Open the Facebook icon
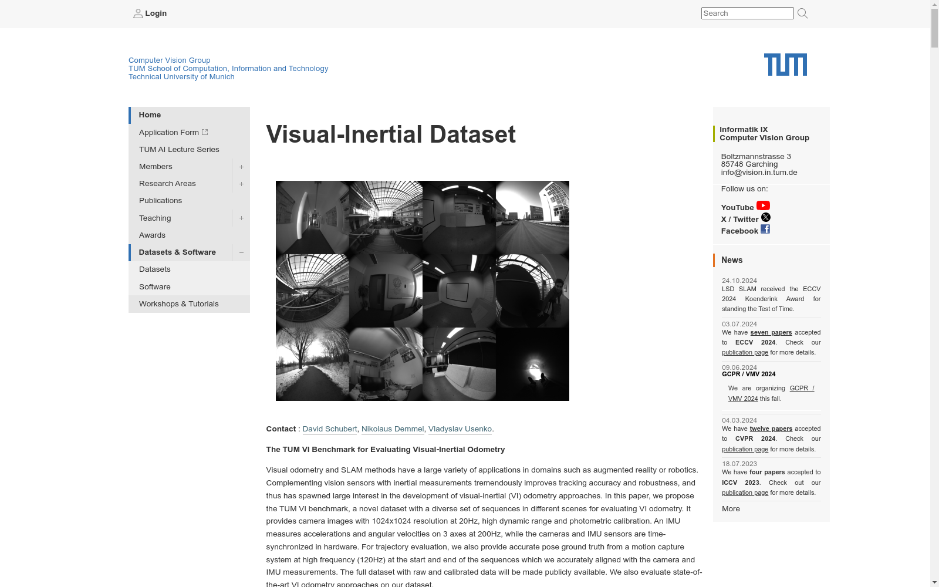Image resolution: width=939 pixels, height=587 pixels. 765,229
